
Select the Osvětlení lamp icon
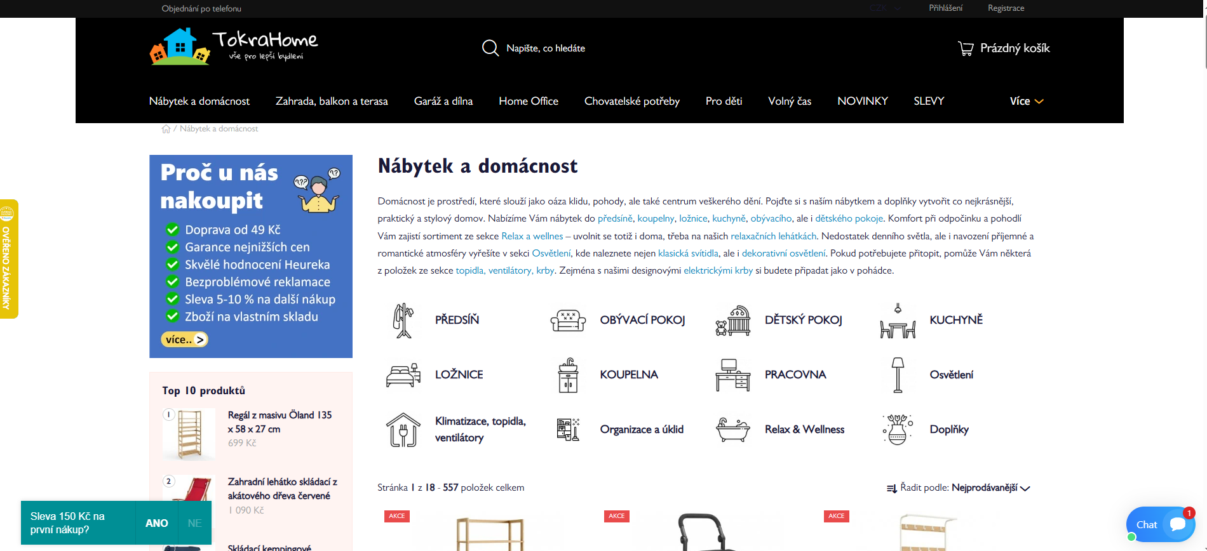pos(898,375)
